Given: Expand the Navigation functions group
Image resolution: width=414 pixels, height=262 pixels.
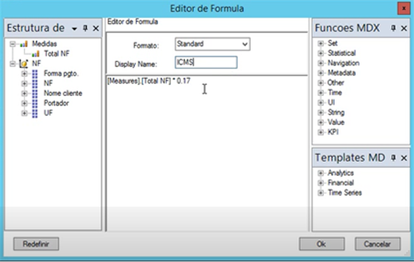Looking at the screenshot, I should tap(320, 63).
